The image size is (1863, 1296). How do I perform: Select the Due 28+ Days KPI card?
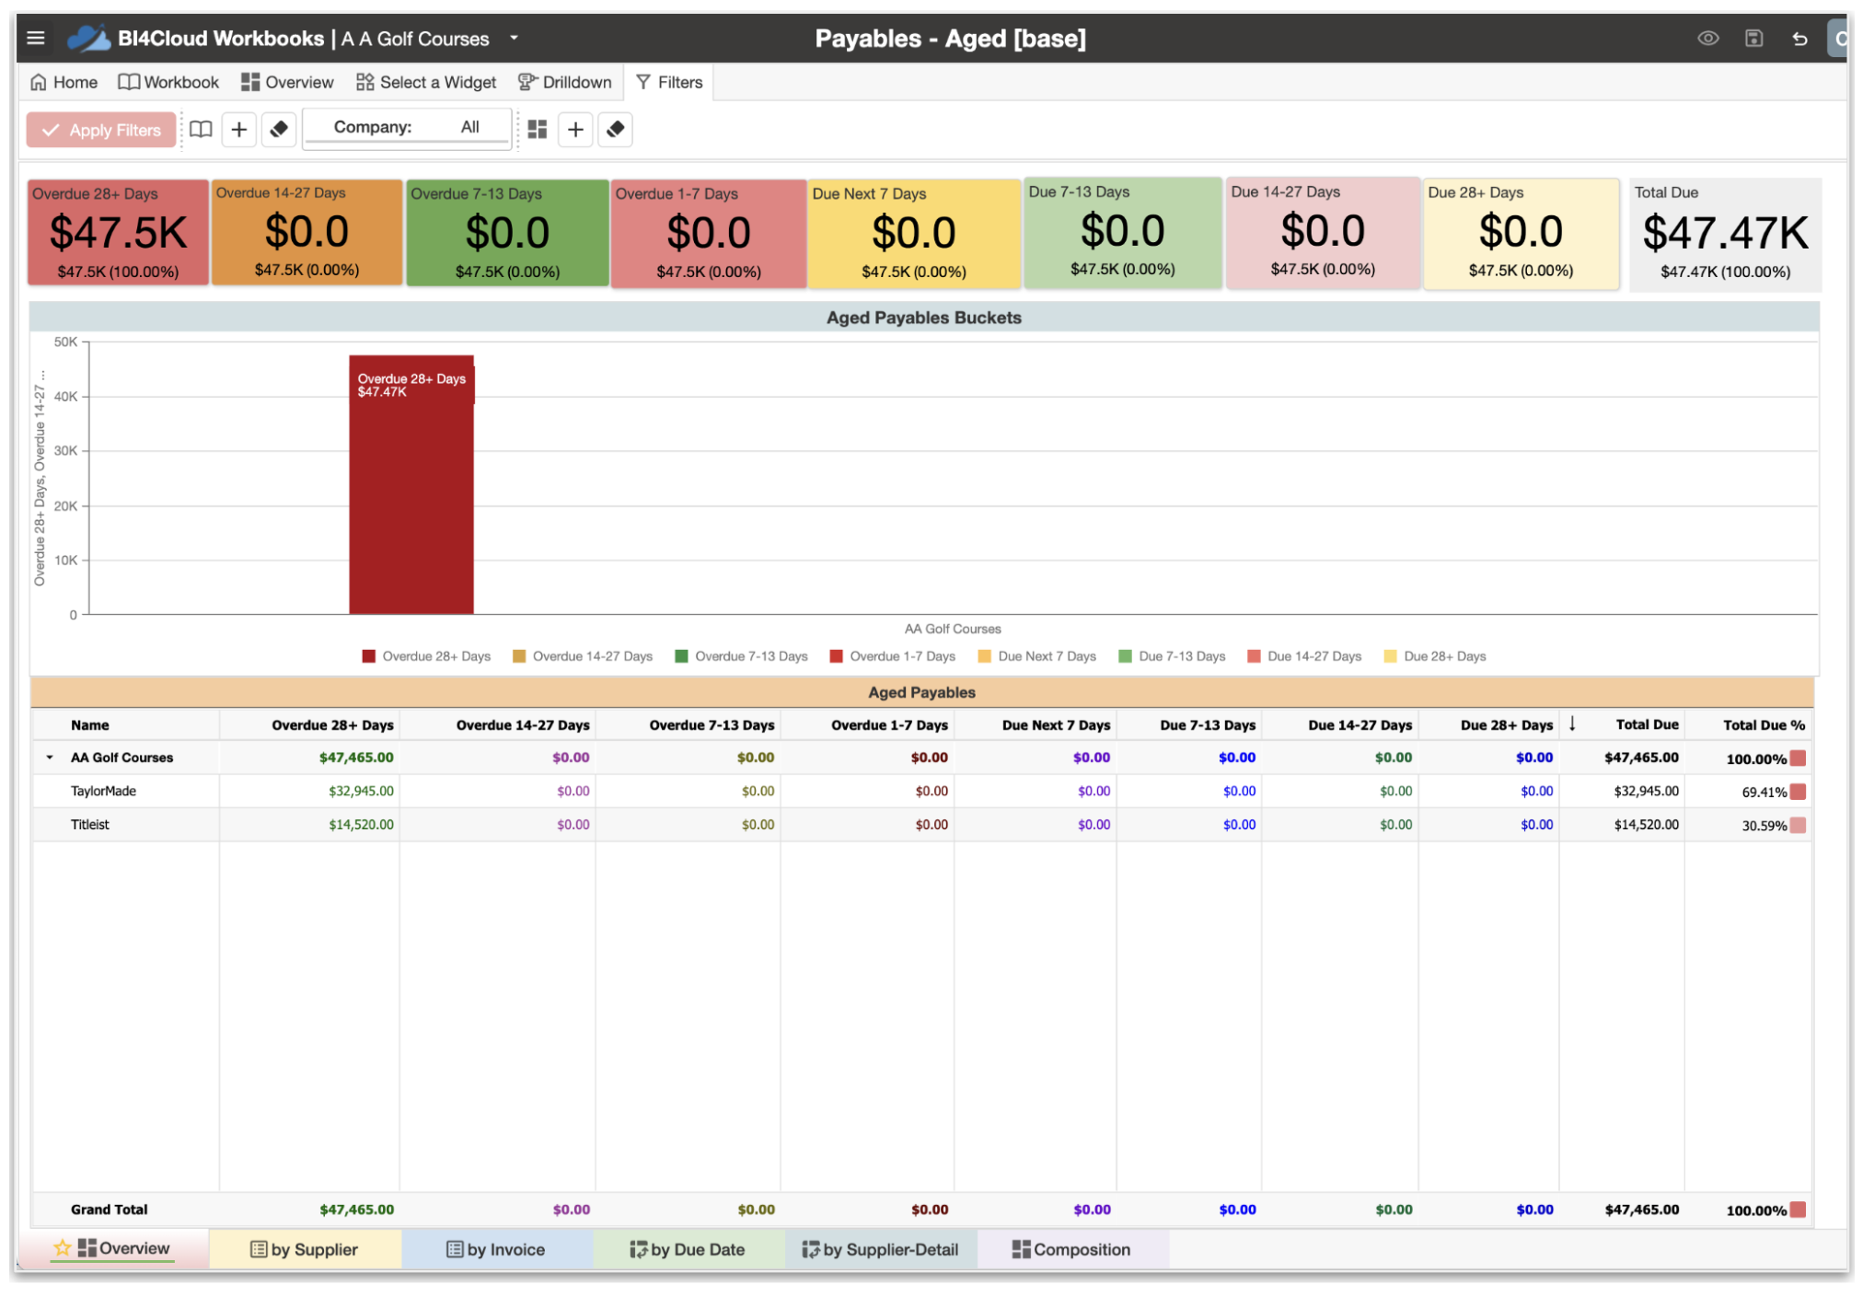1521,234
